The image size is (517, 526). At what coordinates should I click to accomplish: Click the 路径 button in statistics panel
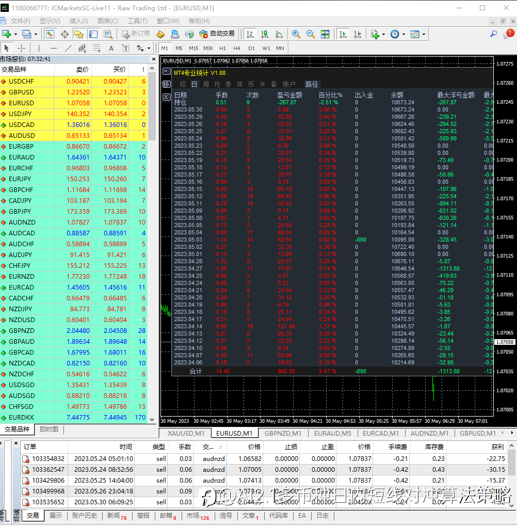[312, 84]
